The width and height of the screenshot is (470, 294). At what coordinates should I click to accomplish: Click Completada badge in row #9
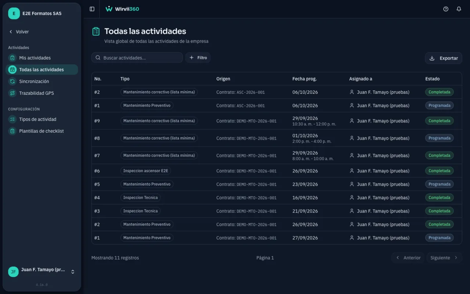439,121
